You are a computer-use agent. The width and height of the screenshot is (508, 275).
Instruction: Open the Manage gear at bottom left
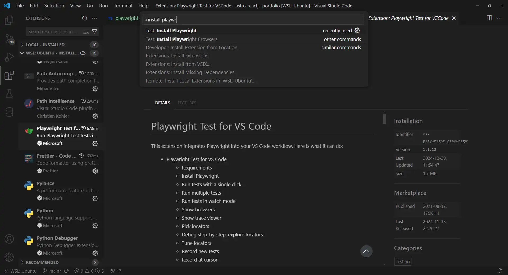[9, 257]
